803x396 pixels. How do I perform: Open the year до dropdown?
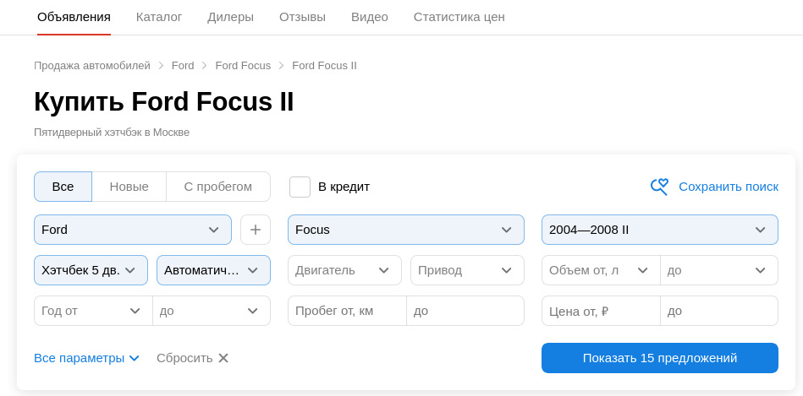212,311
